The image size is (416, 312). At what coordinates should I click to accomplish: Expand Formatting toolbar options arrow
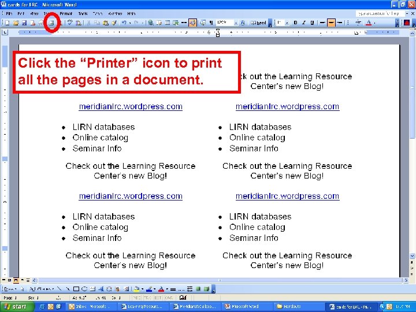click(397, 23)
